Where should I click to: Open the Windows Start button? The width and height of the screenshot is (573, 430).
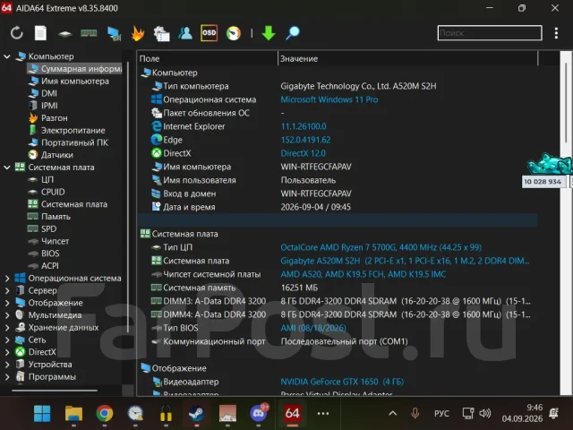42,414
